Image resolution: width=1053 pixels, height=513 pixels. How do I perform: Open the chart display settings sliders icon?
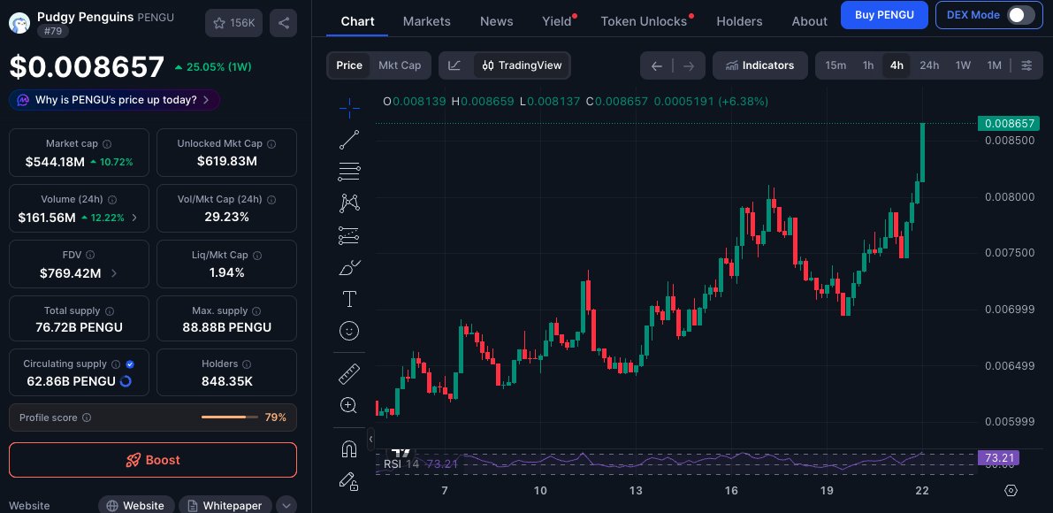coord(1026,65)
